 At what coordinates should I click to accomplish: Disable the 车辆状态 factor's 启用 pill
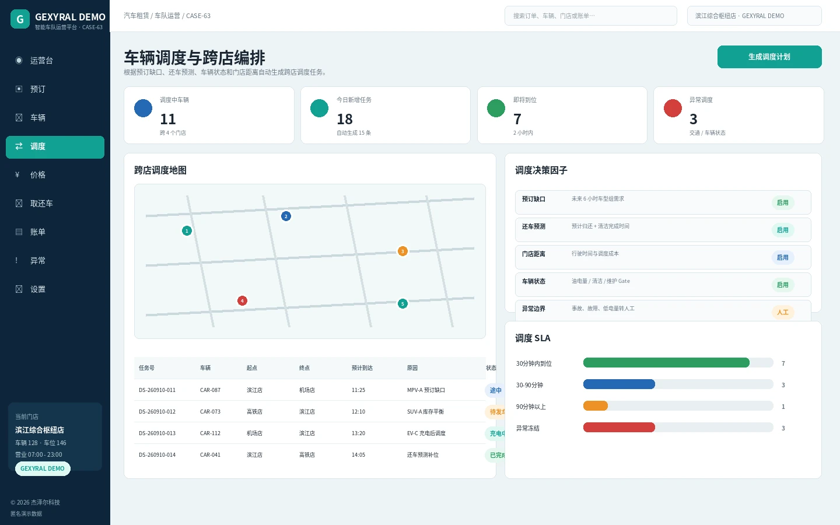click(x=783, y=285)
